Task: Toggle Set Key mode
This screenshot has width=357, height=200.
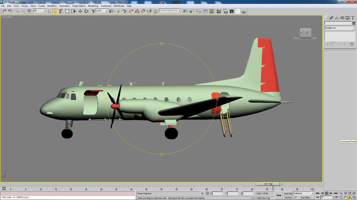Action: point(288,198)
